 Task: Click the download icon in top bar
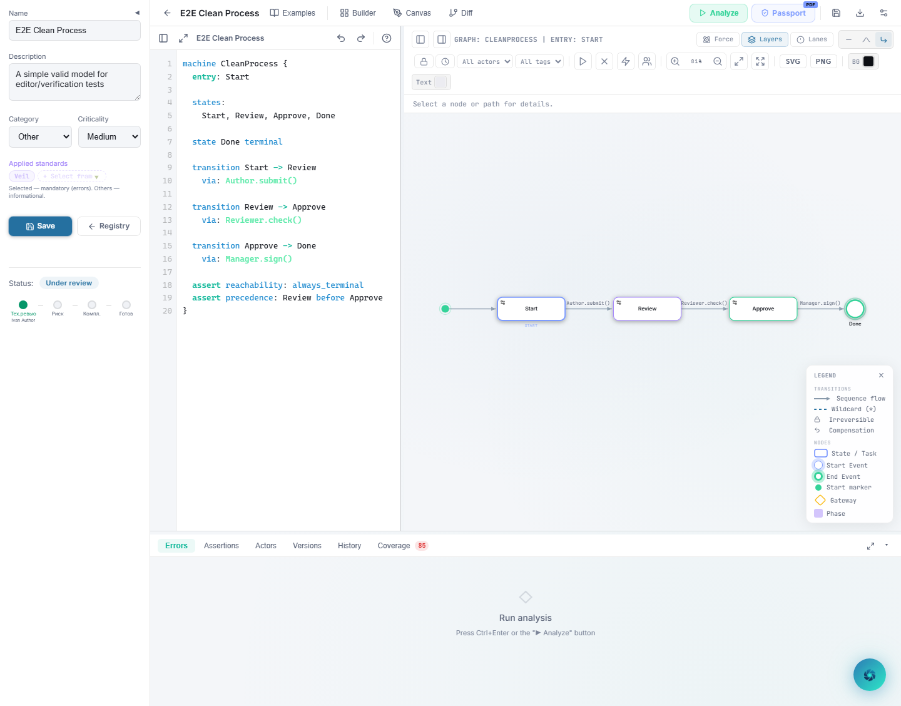pos(860,13)
